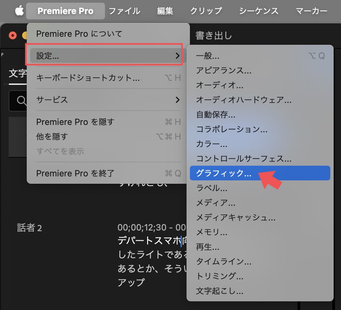Viewport: 341px width, 310px height.
Task: Open the シーケンス menu
Action: [x=258, y=11]
